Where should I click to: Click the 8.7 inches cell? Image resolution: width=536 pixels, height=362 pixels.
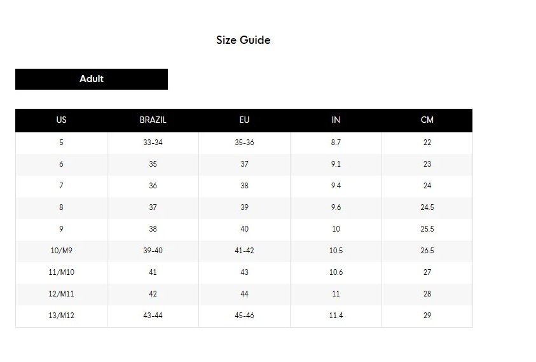(x=336, y=143)
